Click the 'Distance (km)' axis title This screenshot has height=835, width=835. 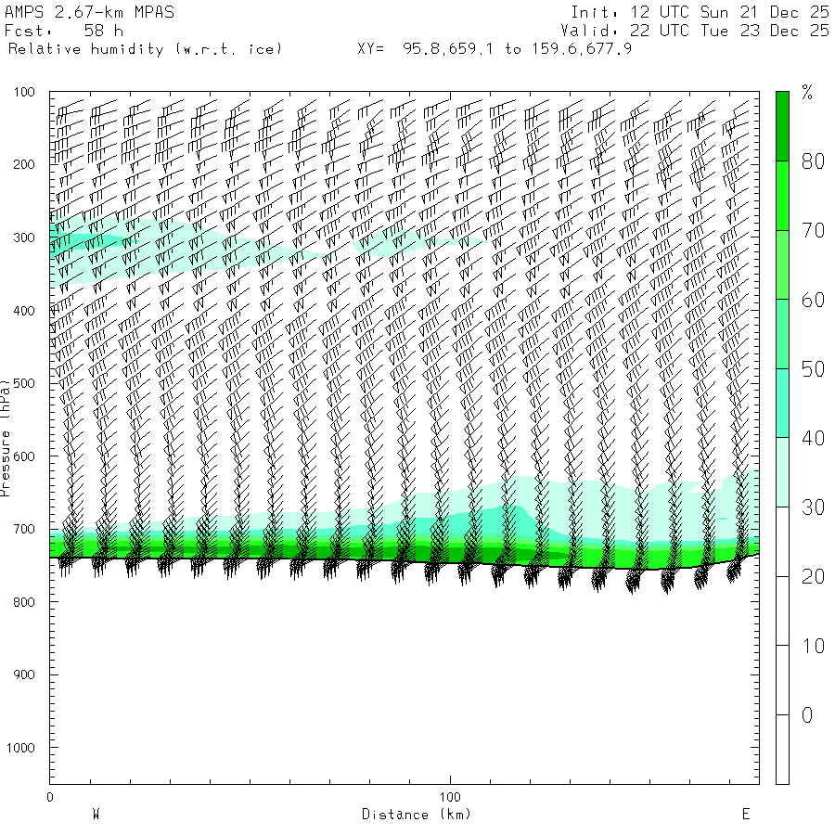tap(417, 815)
